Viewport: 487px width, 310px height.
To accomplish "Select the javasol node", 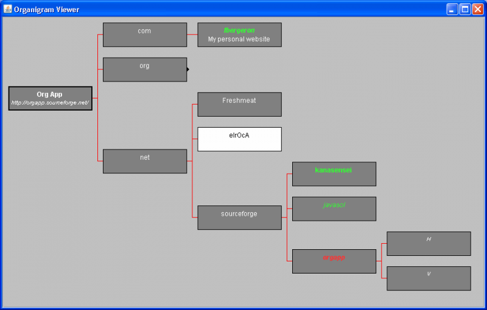I will click(x=334, y=209).
